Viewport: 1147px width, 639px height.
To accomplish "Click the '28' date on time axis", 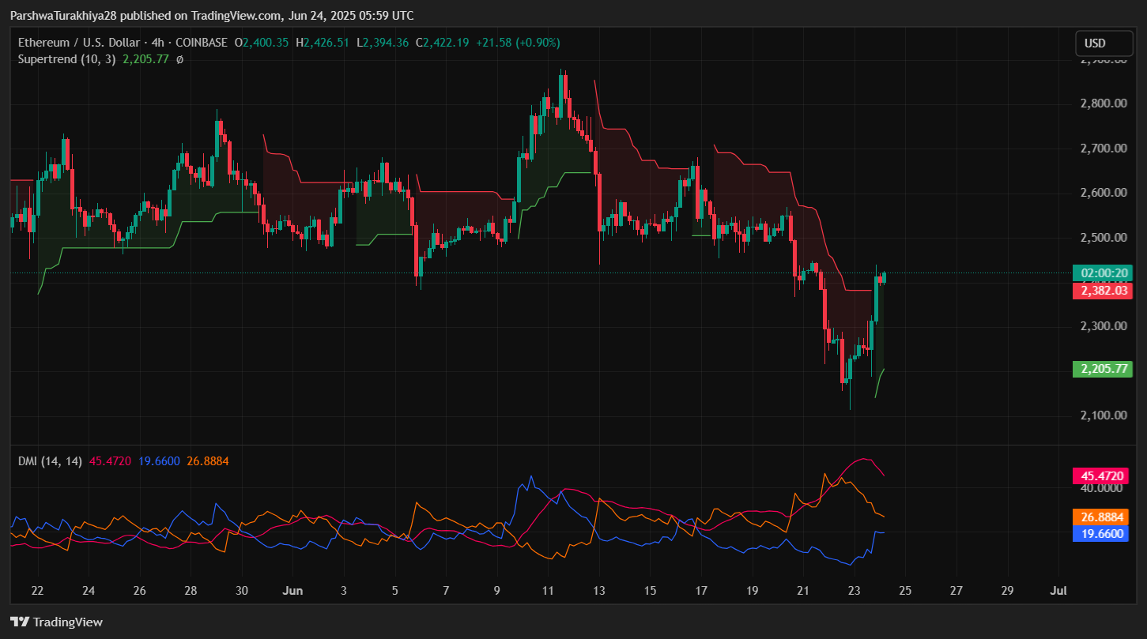I will pos(191,591).
